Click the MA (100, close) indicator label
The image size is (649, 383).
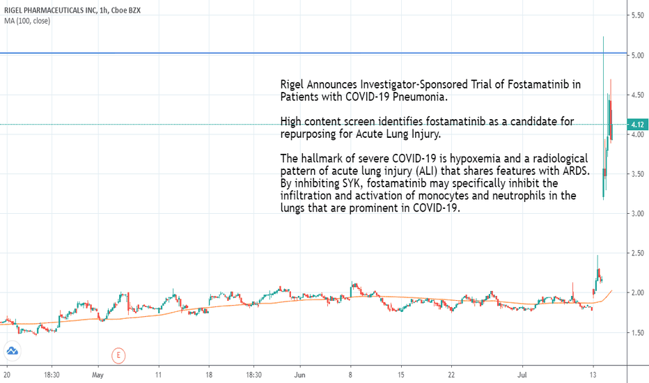click(x=27, y=21)
